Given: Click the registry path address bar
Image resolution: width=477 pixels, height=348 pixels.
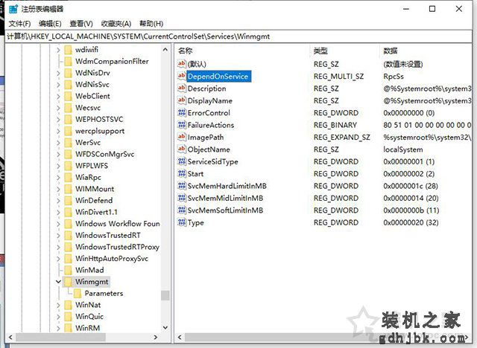Looking at the screenshot, I should (x=238, y=36).
